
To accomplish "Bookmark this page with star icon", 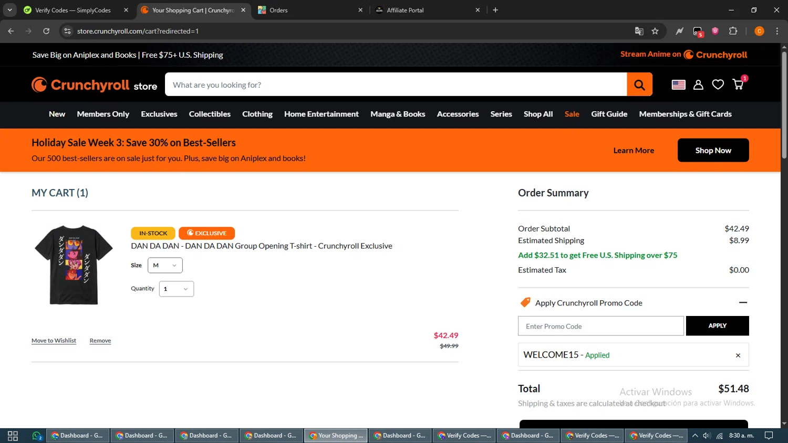I will 655,31.
